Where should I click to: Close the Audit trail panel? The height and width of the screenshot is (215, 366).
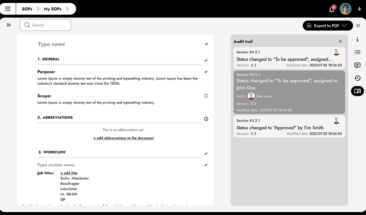pos(340,41)
